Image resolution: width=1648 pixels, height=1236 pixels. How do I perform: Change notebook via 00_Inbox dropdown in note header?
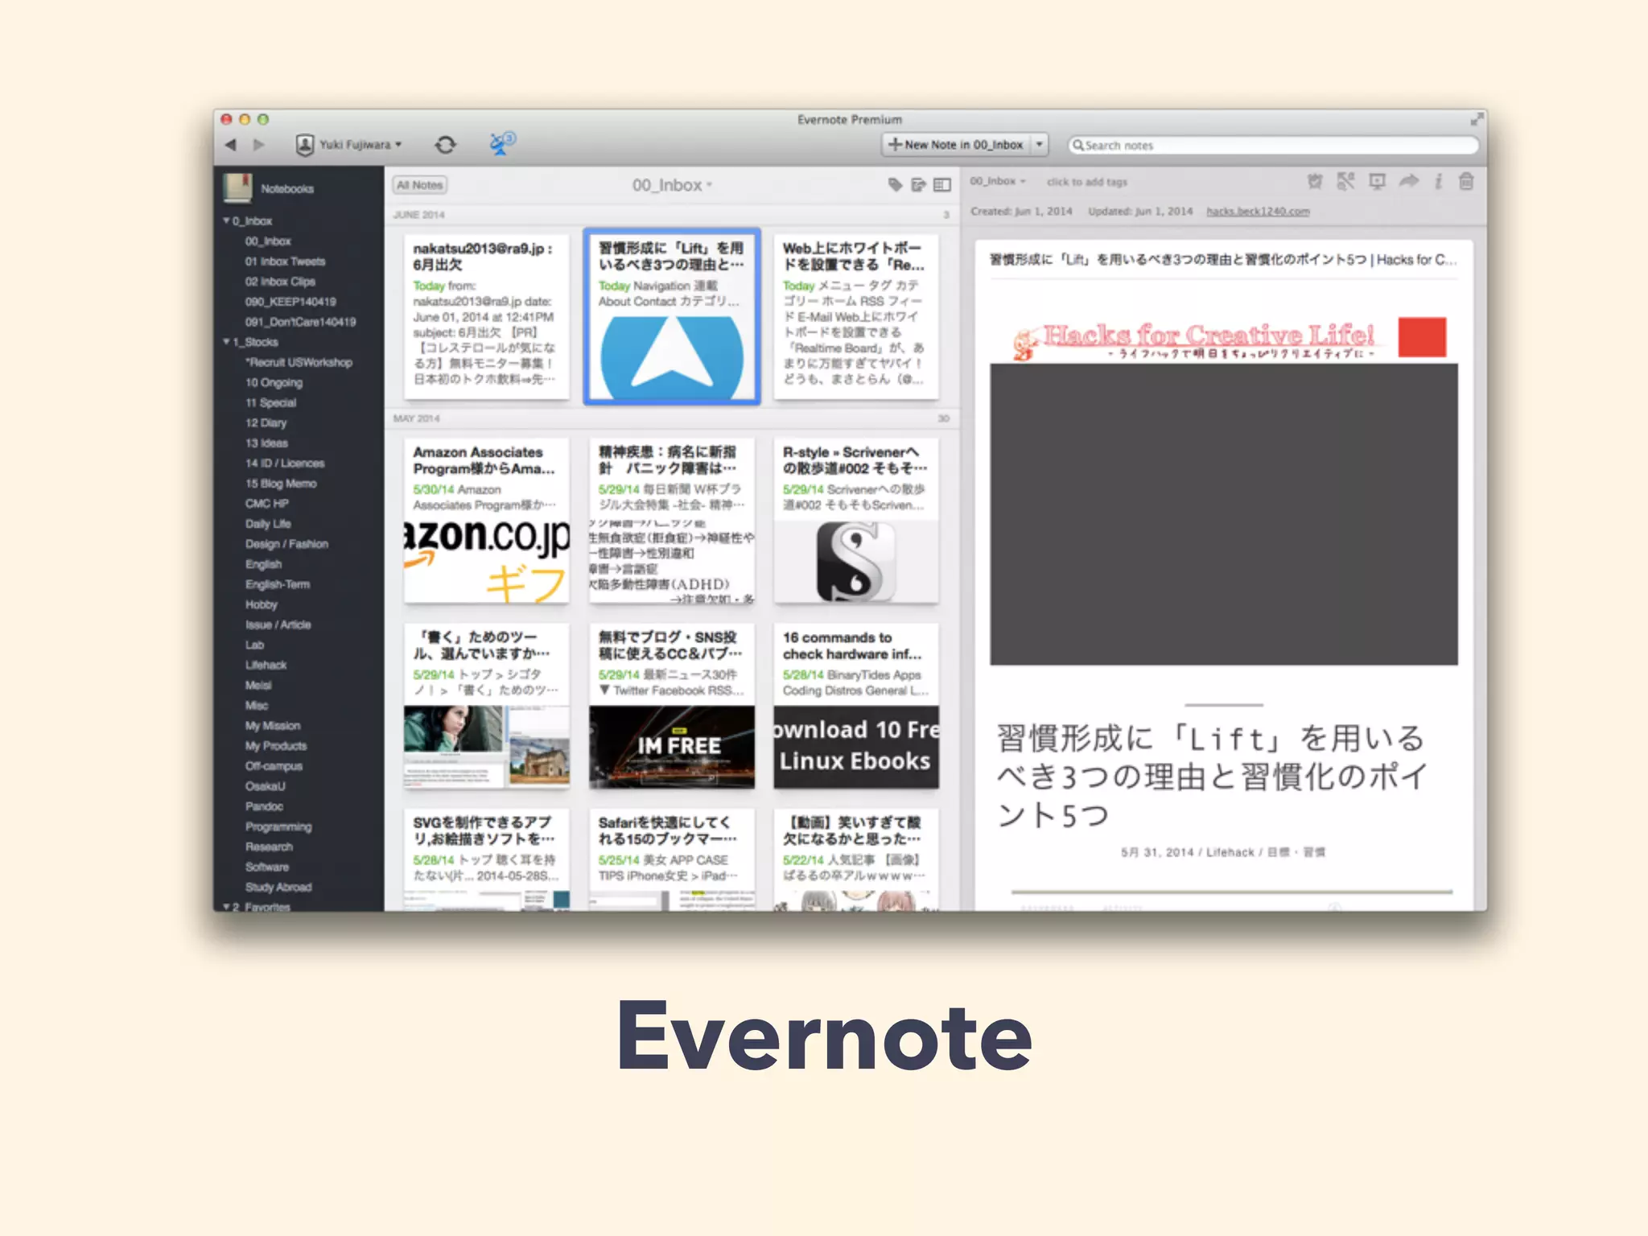(998, 181)
